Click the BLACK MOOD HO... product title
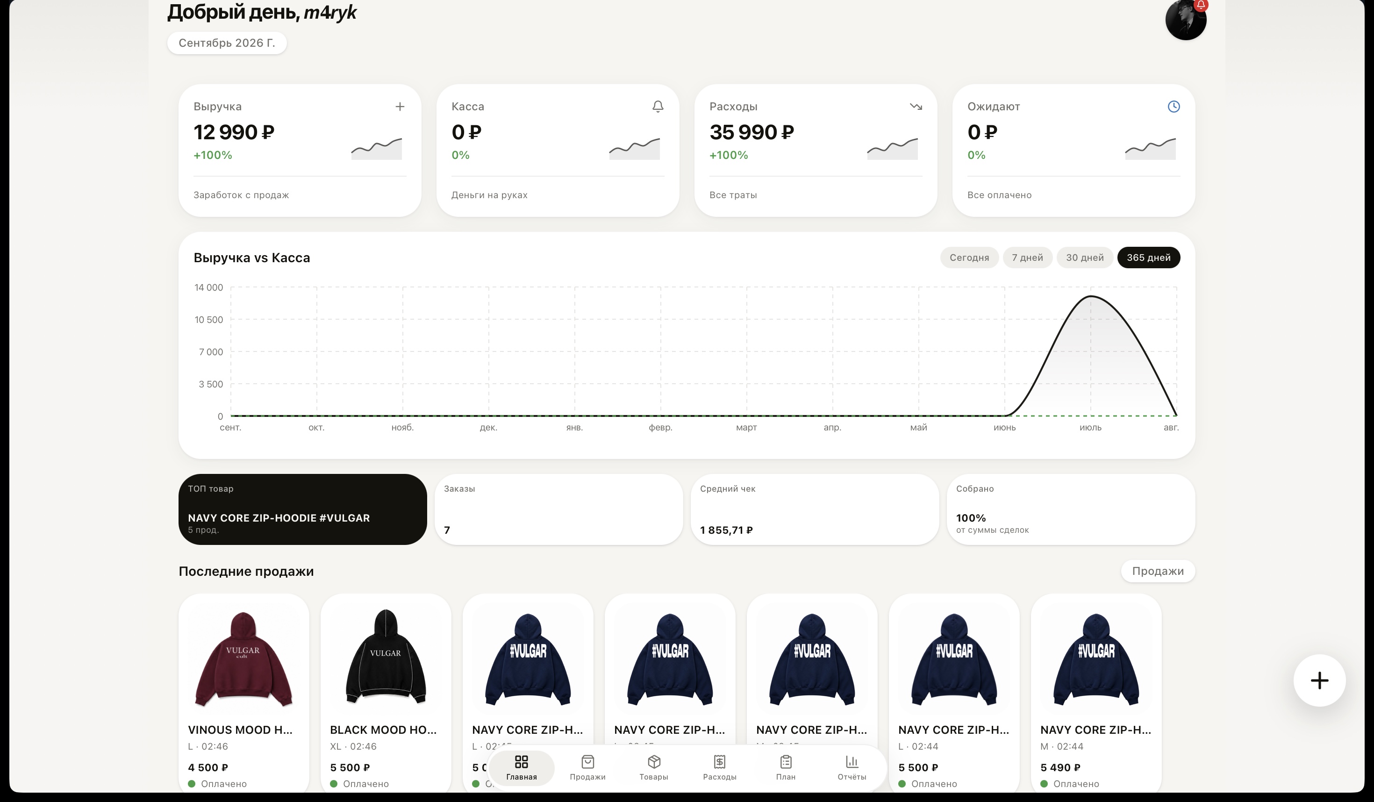This screenshot has width=1374, height=802. pyautogui.click(x=383, y=730)
